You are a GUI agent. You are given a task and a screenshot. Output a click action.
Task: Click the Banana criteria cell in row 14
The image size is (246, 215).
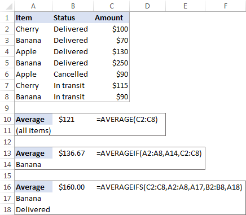[33, 164]
